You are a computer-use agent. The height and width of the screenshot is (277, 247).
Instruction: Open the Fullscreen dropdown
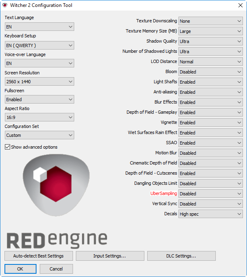[39, 100]
